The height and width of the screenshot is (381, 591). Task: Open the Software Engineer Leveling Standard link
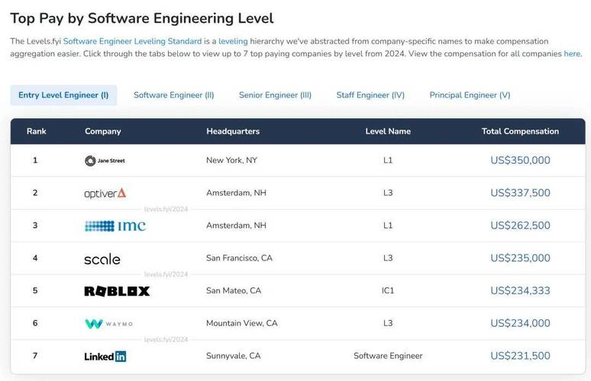coord(132,41)
